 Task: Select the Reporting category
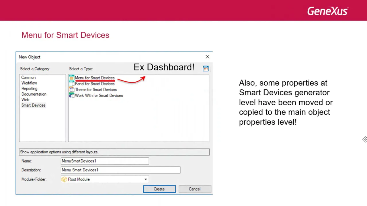tap(29, 89)
